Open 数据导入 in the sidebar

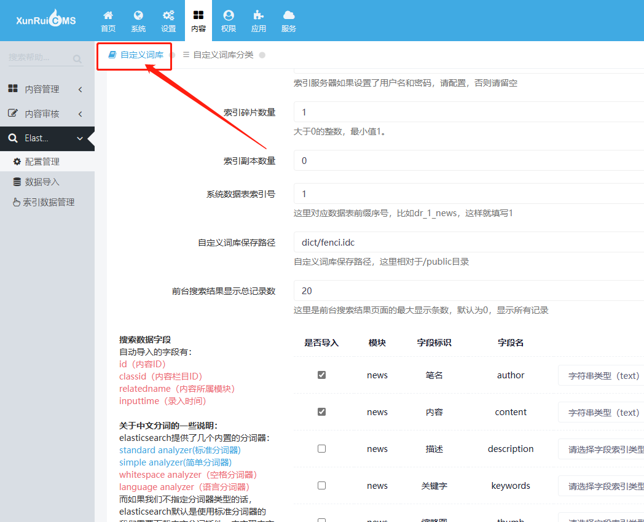(47, 182)
